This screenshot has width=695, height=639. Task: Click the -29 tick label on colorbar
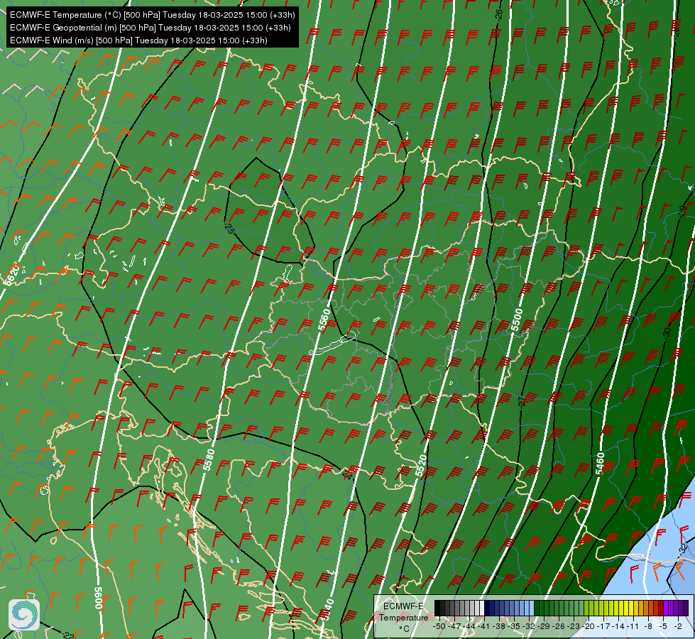coord(544,626)
